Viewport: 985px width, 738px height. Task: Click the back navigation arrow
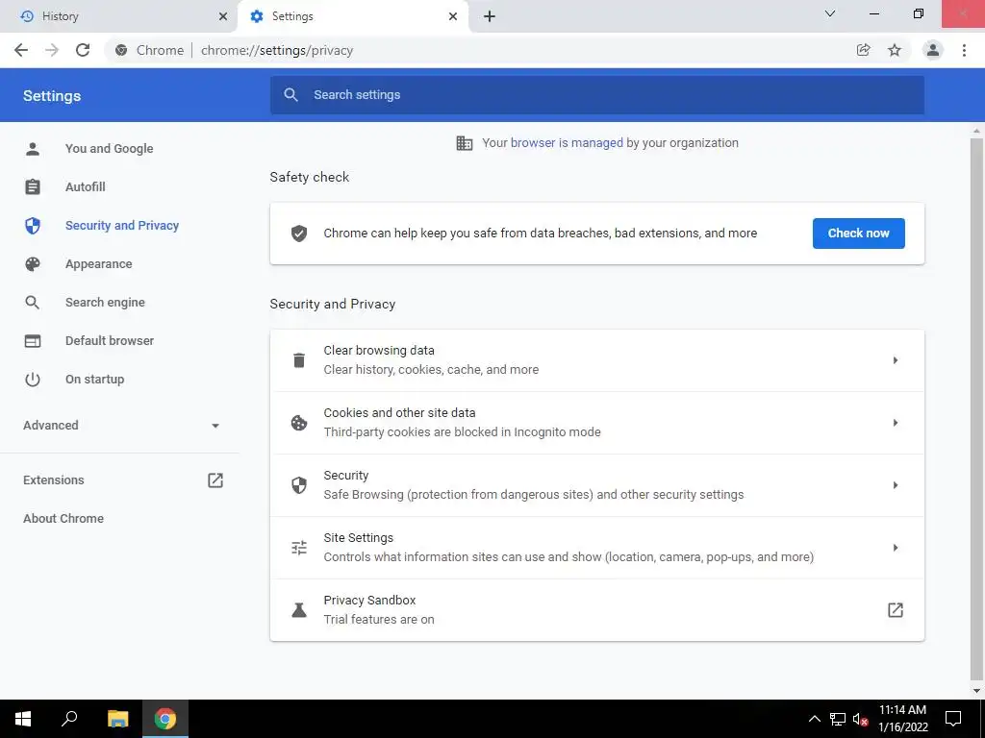pyautogui.click(x=21, y=50)
